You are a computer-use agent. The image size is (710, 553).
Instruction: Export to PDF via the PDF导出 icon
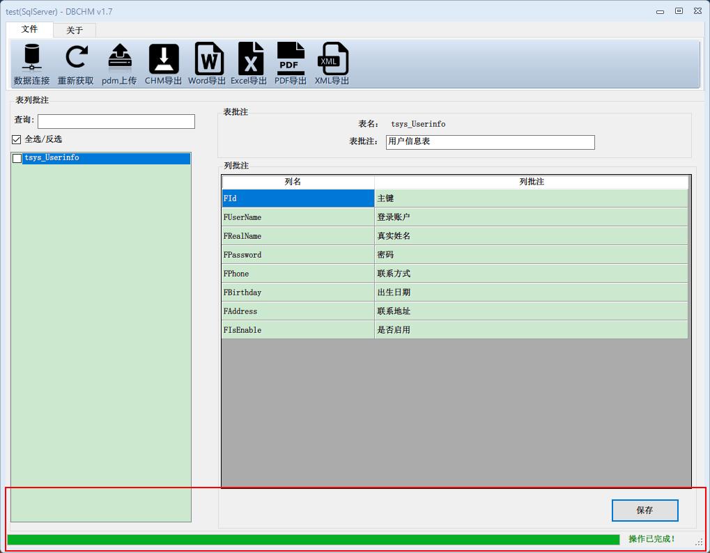[x=290, y=63]
